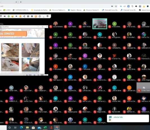Open the first [Tutorial] Como Ab... bookmark
Viewport: 150px width, 130px height.
pos(110,10)
